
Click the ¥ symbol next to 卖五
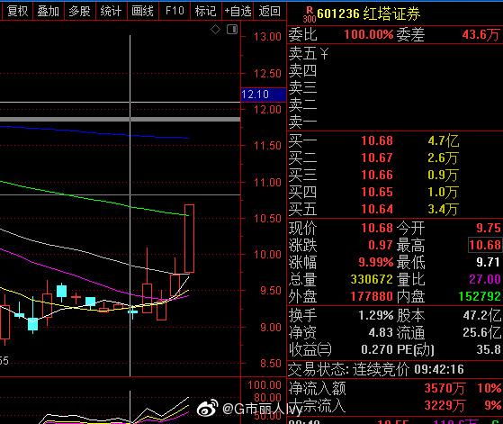(324, 53)
